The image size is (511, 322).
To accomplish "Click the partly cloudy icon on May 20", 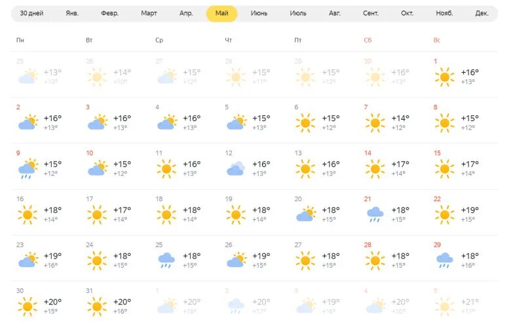I will click(306, 214).
